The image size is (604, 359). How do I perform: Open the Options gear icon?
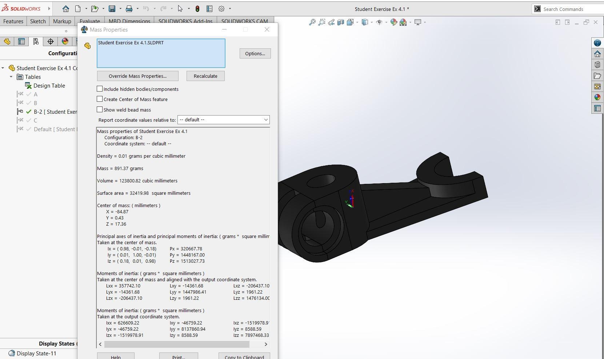pyautogui.click(x=221, y=9)
